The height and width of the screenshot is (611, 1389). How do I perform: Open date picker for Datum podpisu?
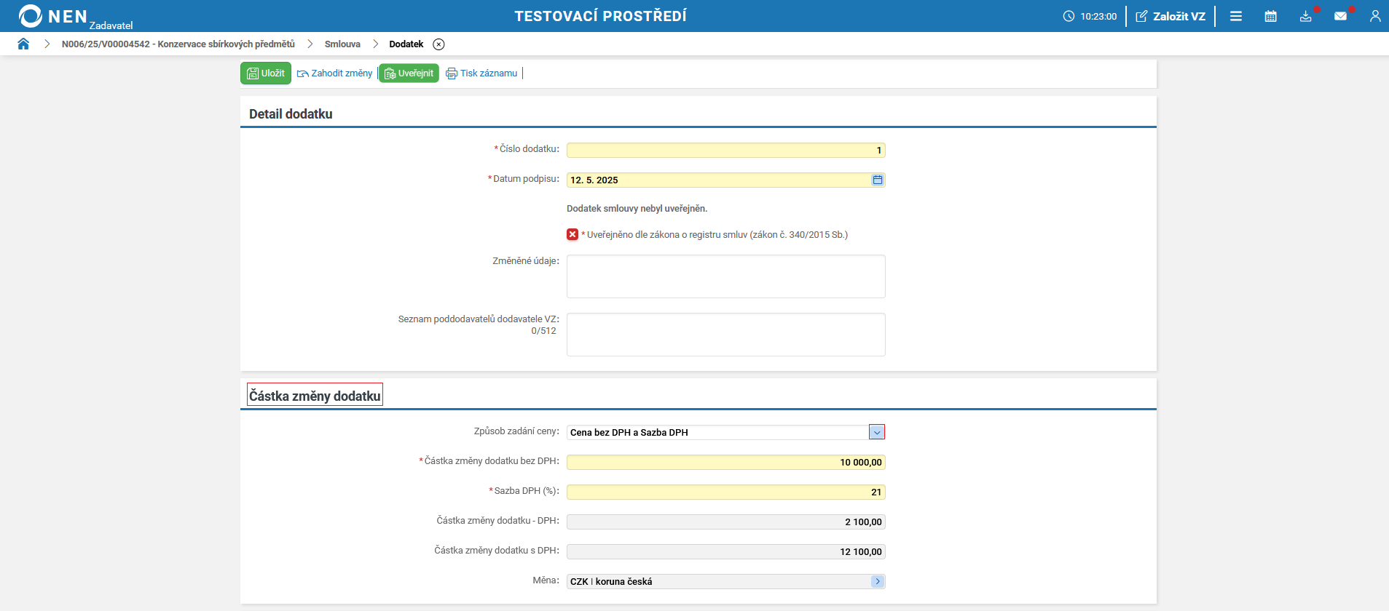point(877,180)
